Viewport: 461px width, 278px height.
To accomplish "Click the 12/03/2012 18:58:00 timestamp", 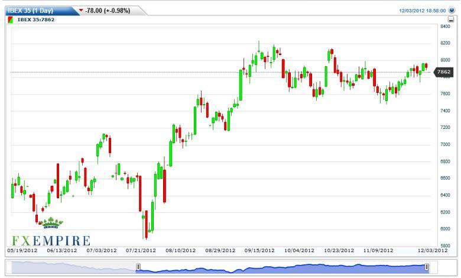I will click(x=421, y=10).
